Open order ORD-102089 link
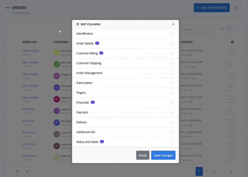This screenshot has height=177, width=248. (30, 63)
